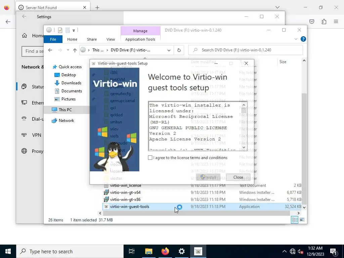This screenshot has height=258, width=344.
Task: Open File Explorer help icon
Action: coord(303,39)
